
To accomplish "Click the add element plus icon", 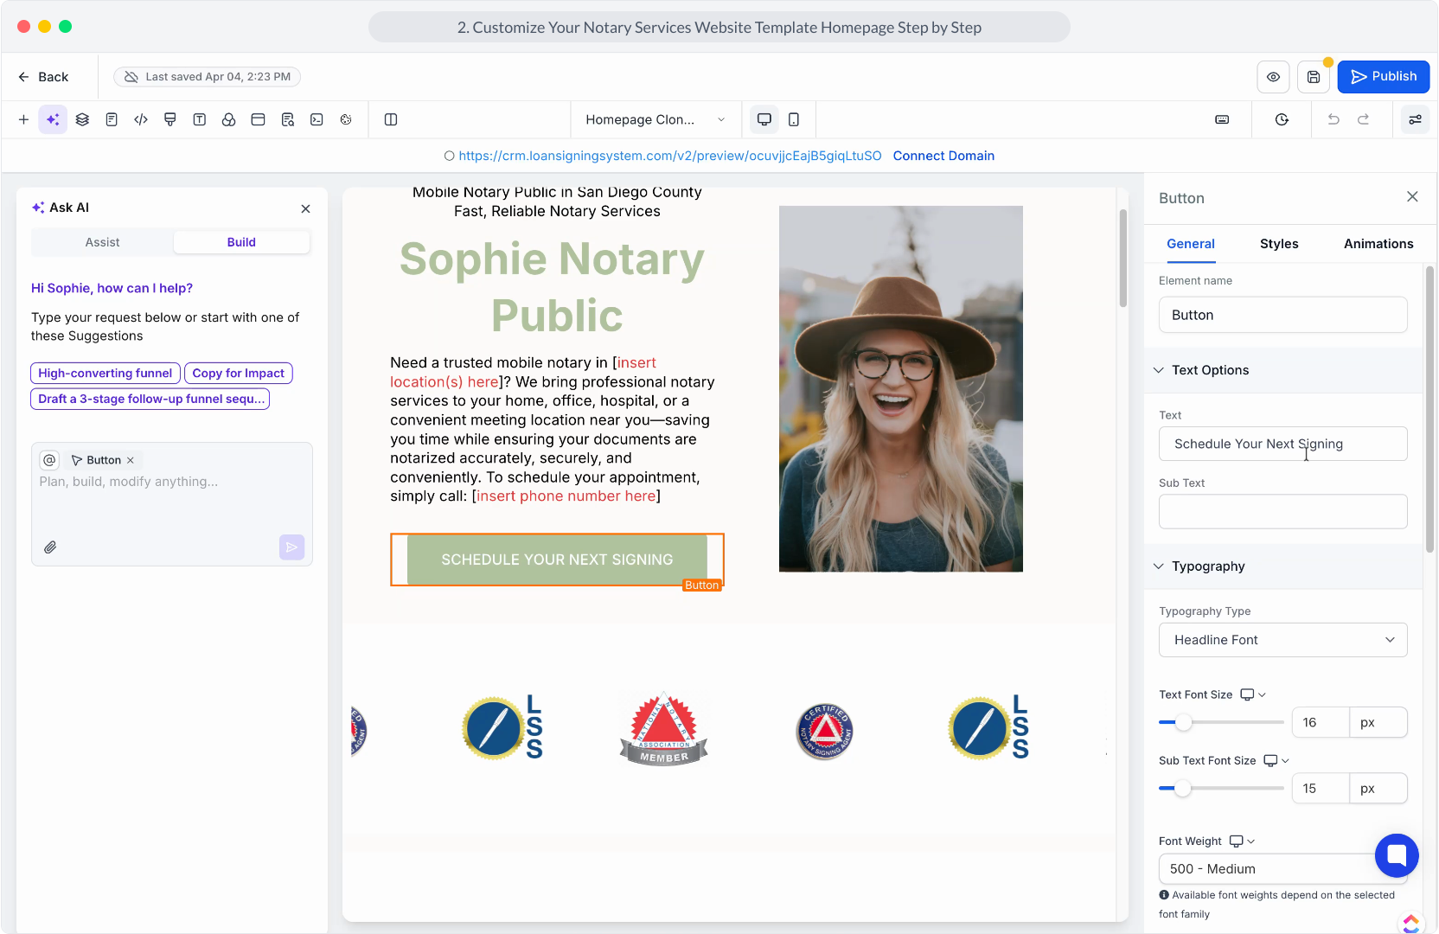I will point(23,119).
